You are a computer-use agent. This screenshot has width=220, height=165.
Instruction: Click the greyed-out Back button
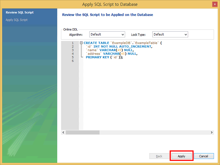coord(159,156)
